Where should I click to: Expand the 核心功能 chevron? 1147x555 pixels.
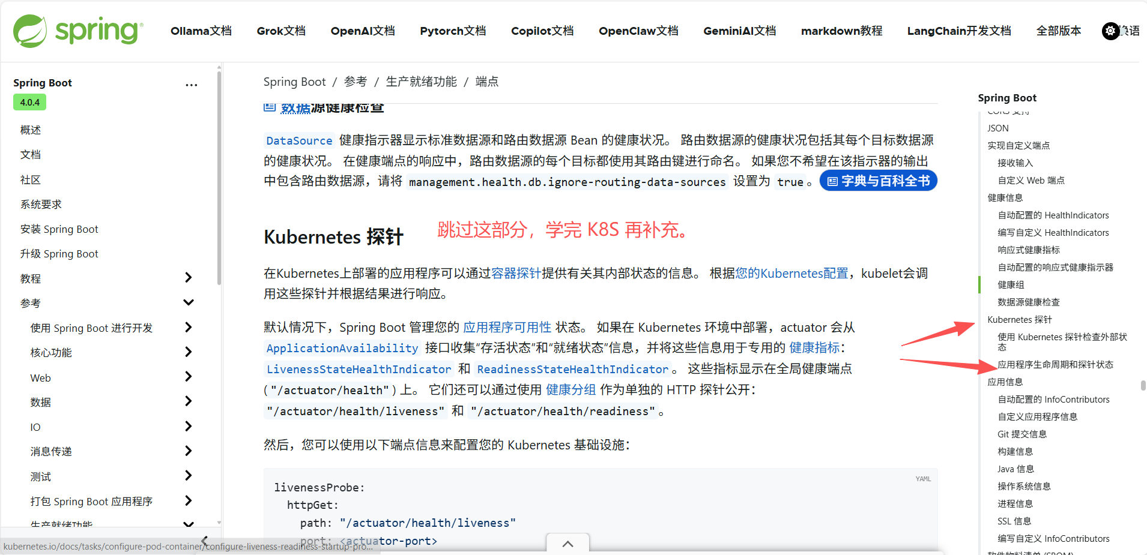click(x=188, y=352)
